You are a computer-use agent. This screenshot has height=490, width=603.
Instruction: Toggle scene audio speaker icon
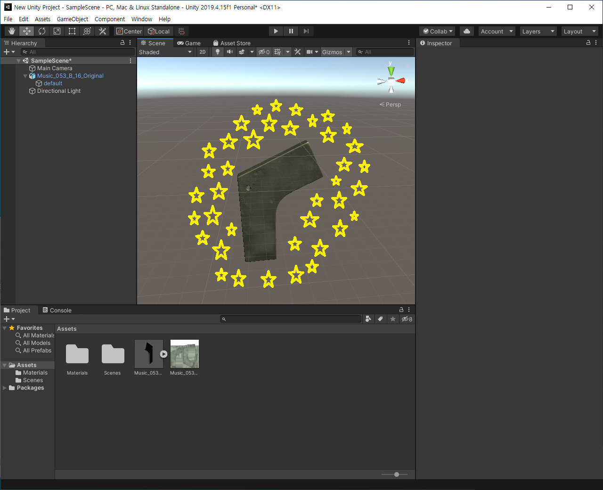229,52
